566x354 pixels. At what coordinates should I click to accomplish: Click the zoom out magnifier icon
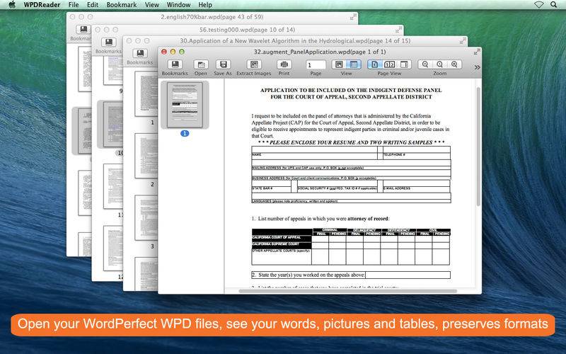[425, 64]
